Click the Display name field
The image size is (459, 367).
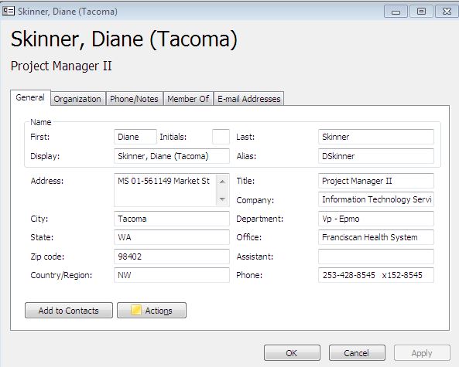pyautogui.click(x=172, y=156)
